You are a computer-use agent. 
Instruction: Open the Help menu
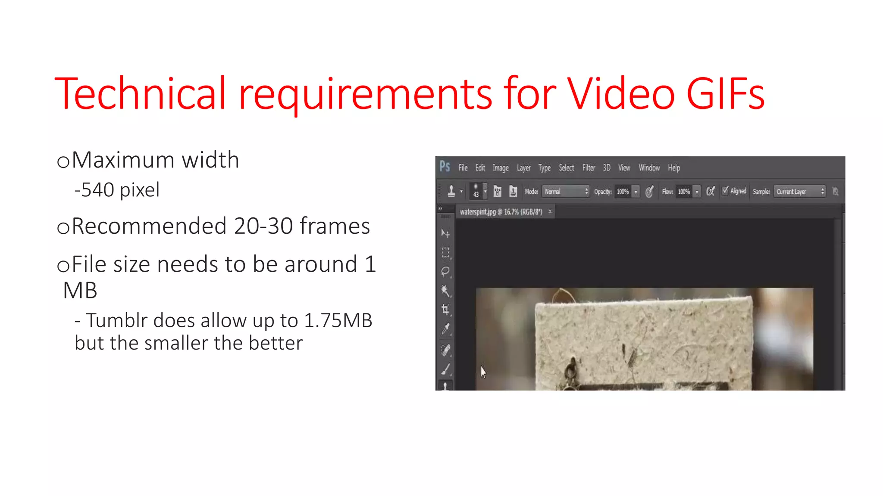pos(674,168)
